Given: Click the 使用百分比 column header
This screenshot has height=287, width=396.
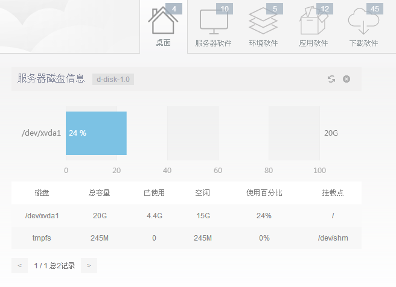Looking at the screenshot, I should point(264,193).
